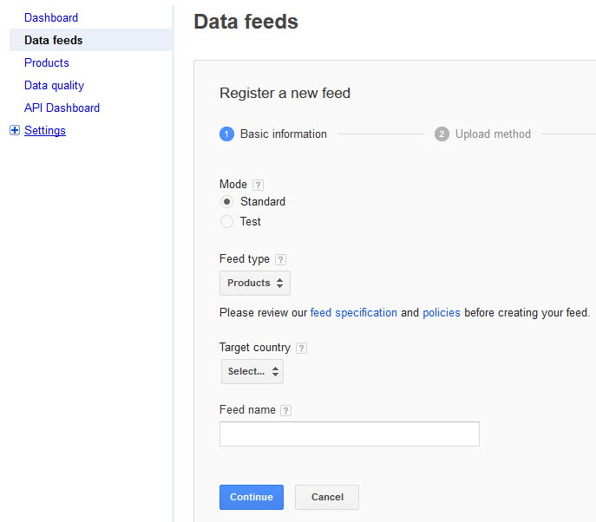Screen dimensions: 596x522
Task: Click the Feed name text field
Action: pyautogui.click(x=350, y=434)
